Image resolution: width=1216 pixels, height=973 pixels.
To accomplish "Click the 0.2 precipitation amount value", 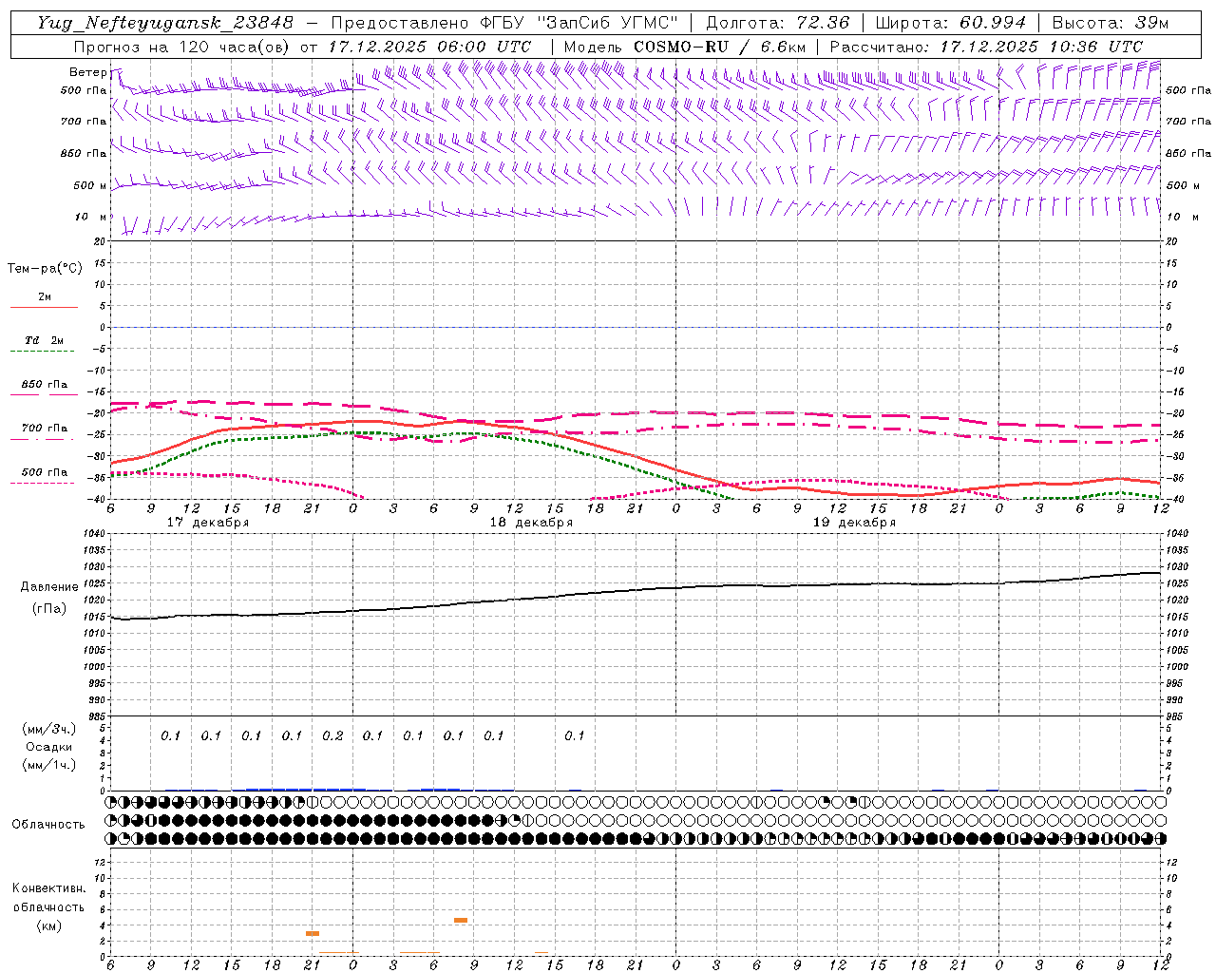I will point(332,735).
